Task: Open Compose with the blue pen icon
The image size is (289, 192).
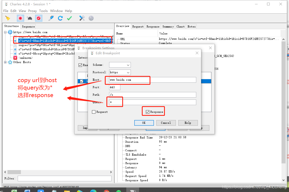Action: (51, 18)
